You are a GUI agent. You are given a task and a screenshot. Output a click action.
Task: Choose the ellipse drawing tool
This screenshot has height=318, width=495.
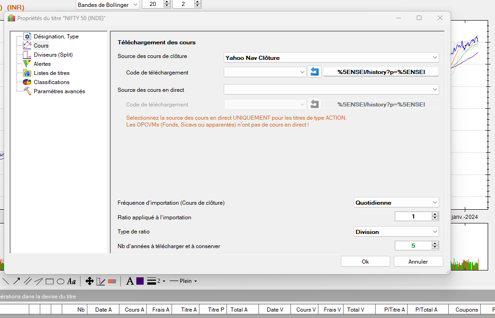(x=60, y=281)
